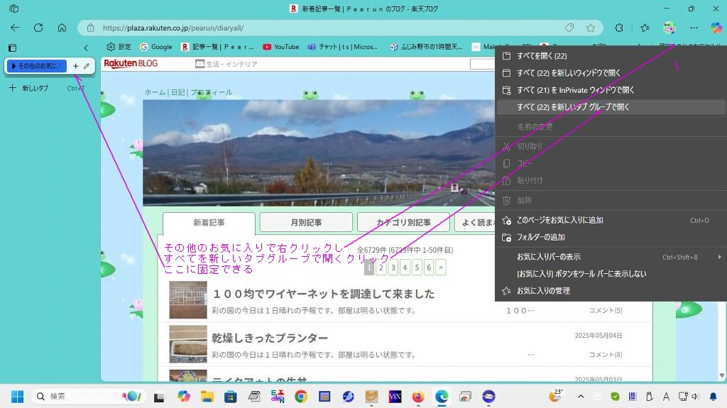The width and height of the screenshot is (727, 408).
Task: Collapse the vertical tabs sidebar chevron
Action: (x=86, y=48)
